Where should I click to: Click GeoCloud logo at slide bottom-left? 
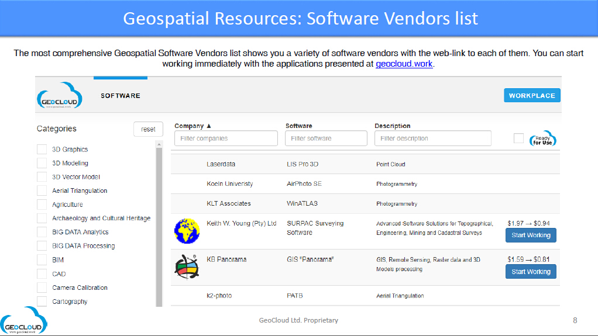click(23, 321)
